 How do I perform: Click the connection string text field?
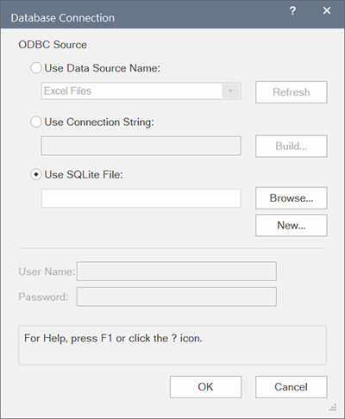point(141,146)
